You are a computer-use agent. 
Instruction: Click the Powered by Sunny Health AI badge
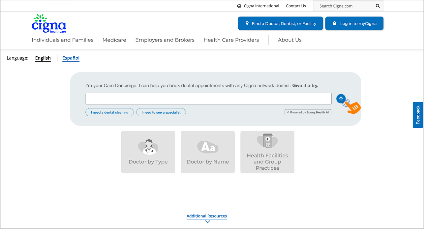[308, 112]
